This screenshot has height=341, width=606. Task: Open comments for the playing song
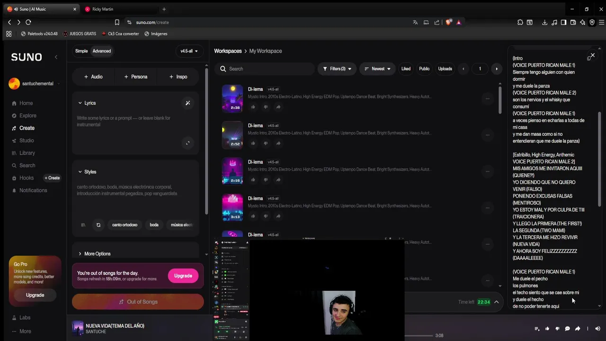(567, 329)
